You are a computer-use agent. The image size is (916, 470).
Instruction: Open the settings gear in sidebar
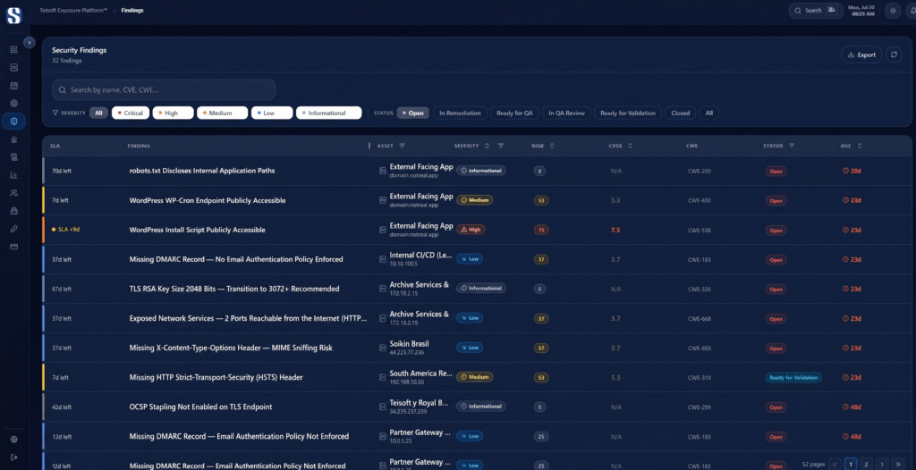[14, 439]
